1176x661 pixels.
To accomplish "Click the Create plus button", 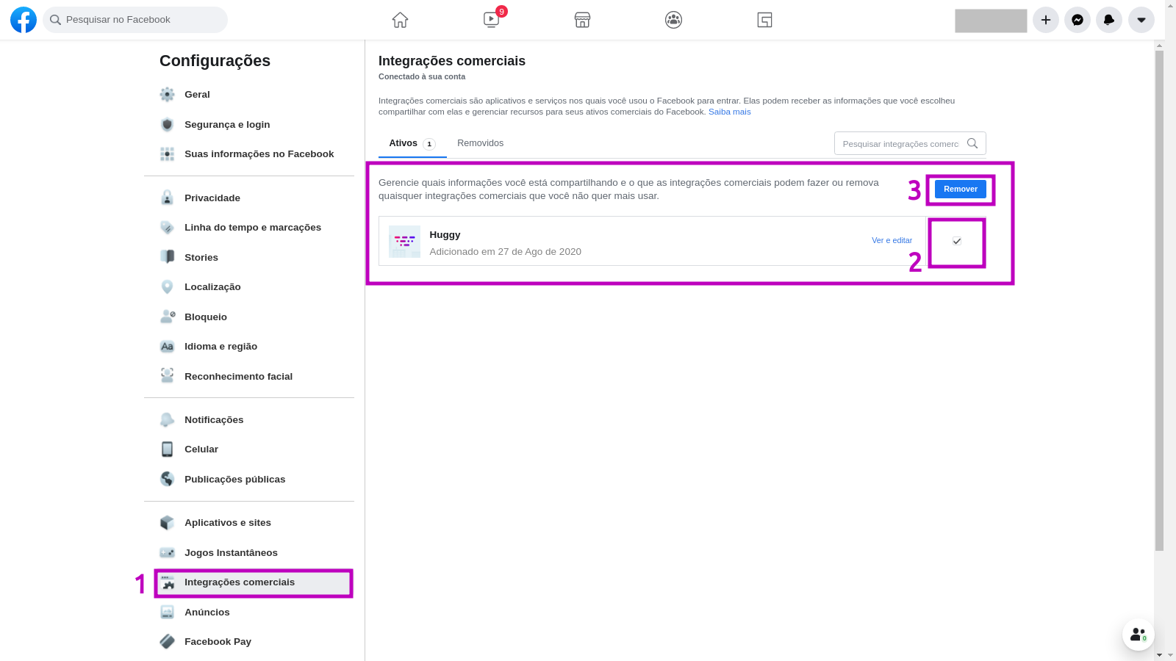I will pyautogui.click(x=1046, y=20).
